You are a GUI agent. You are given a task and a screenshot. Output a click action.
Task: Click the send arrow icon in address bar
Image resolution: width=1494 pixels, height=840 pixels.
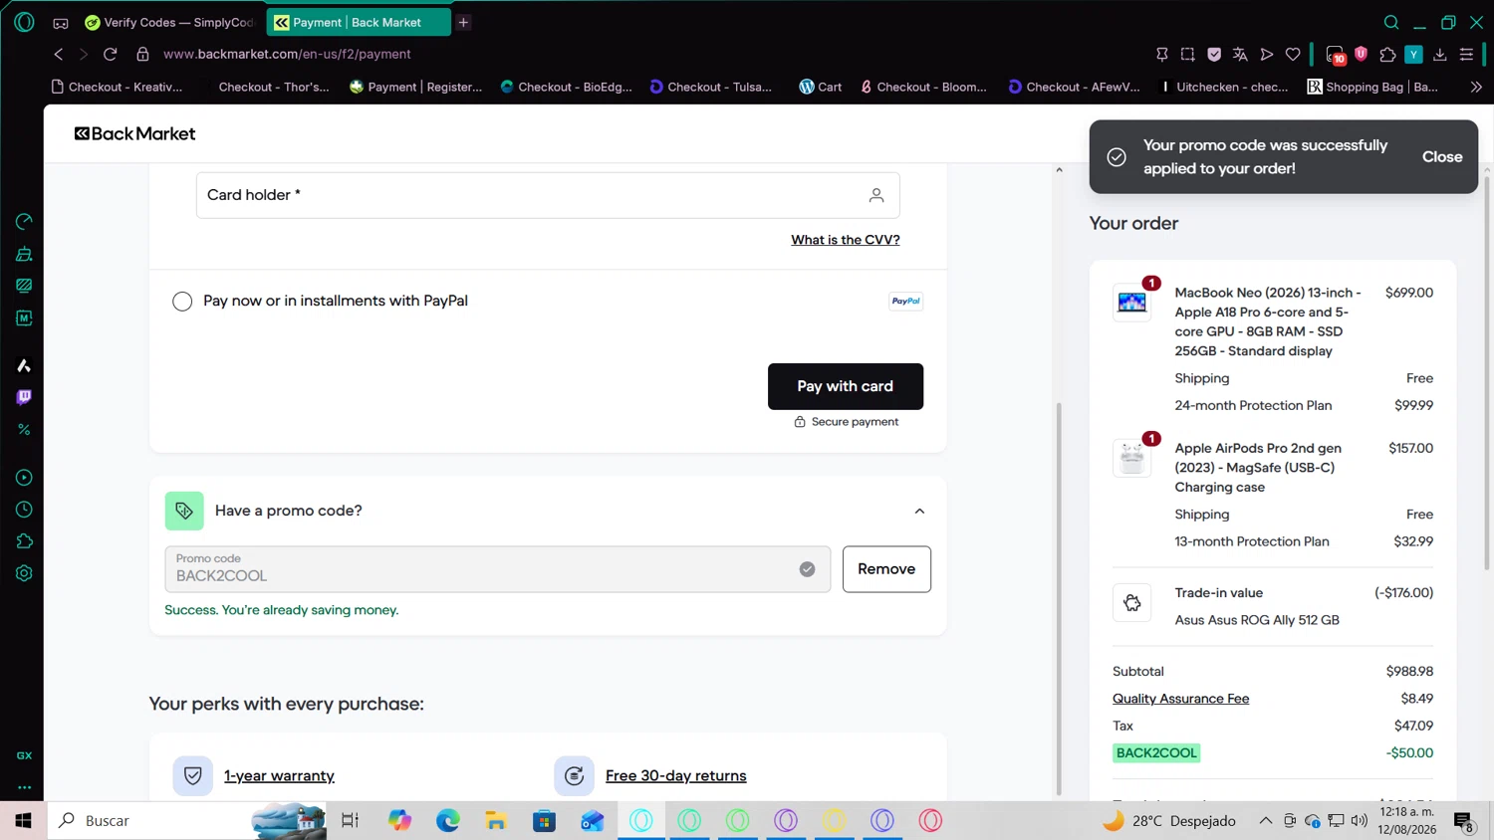coord(1267,54)
